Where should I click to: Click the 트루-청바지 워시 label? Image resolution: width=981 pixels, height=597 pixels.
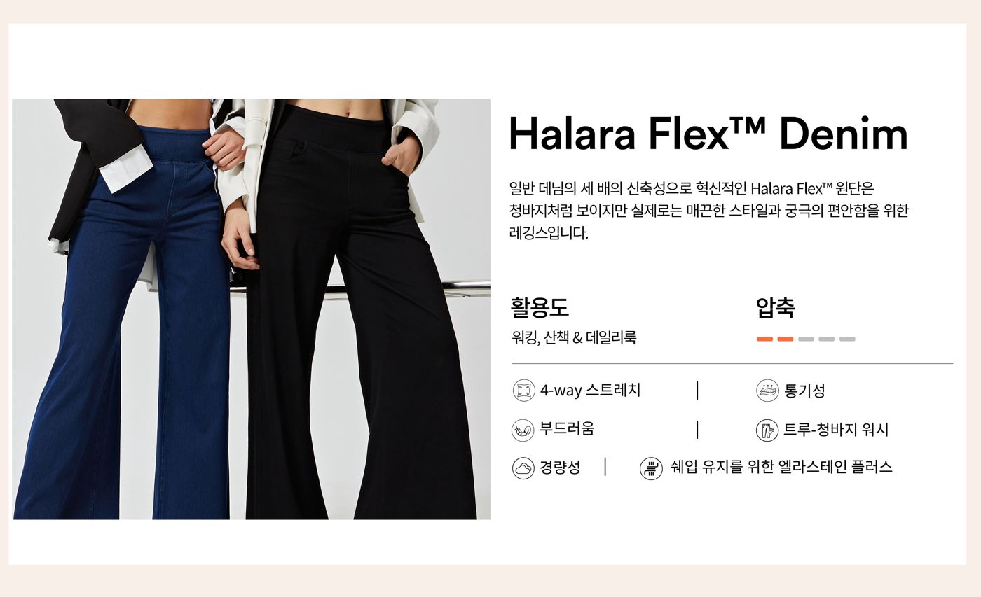(x=836, y=430)
